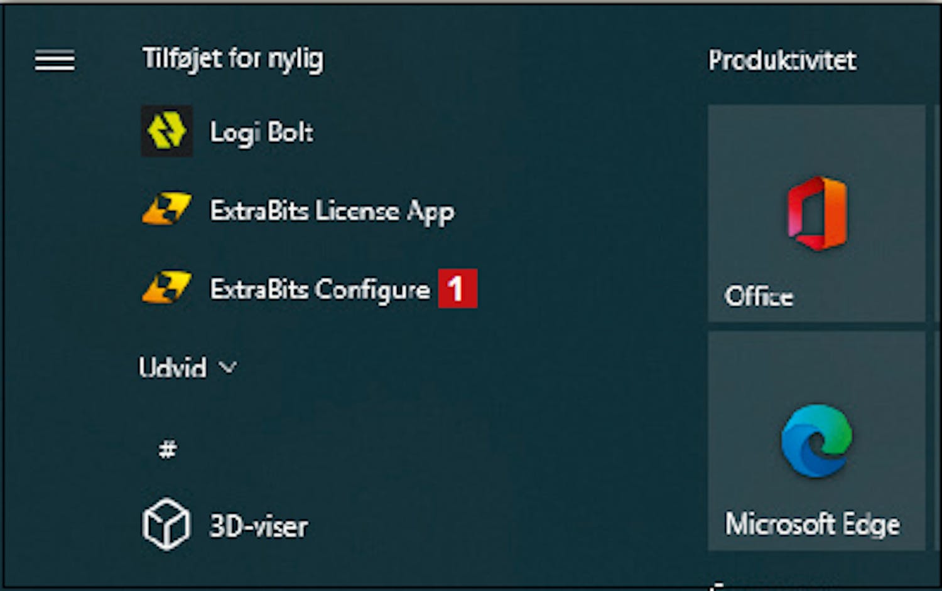This screenshot has height=591, width=942.
Task: Click the red number 1 badge
Action: click(458, 289)
